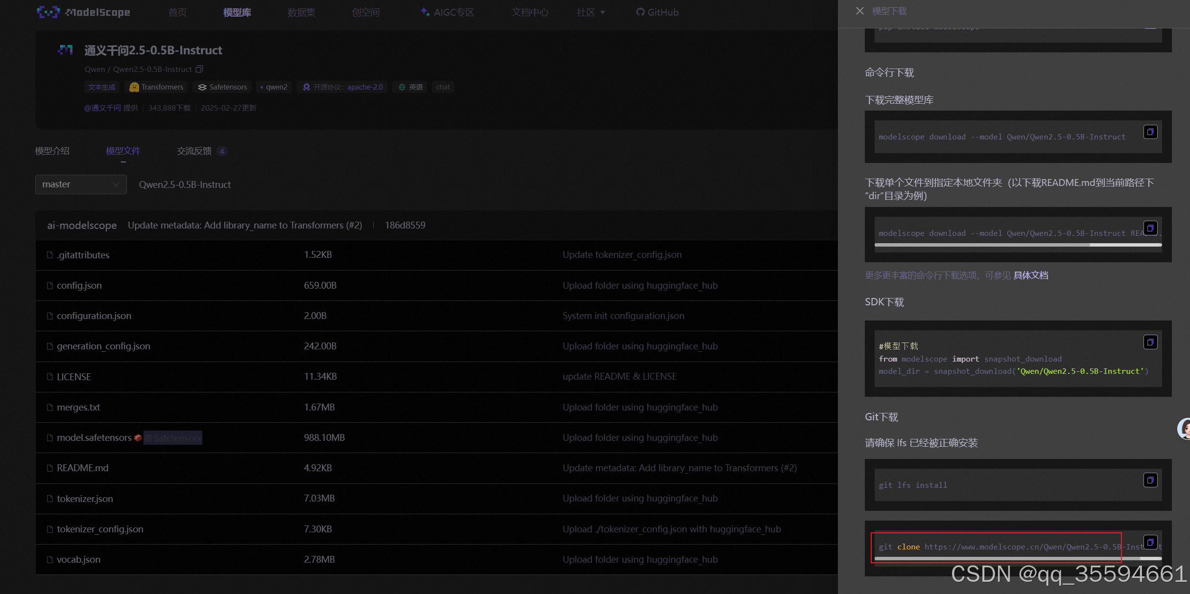
Task: Copy the git clone command
Action: (x=1150, y=542)
